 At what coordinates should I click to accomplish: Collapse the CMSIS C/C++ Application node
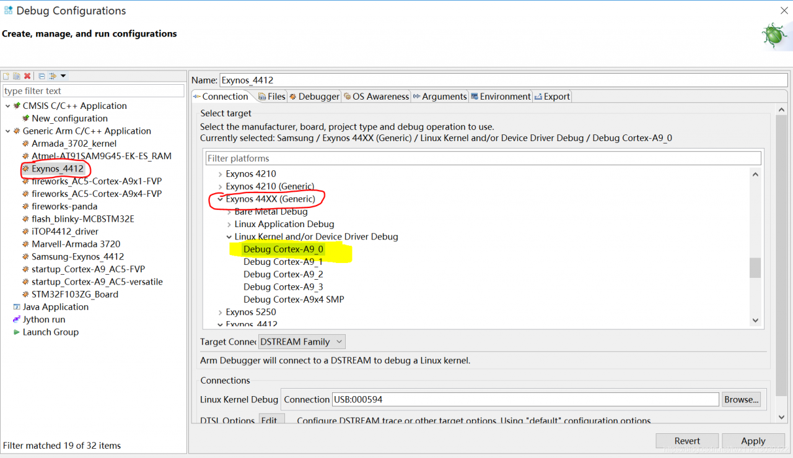7,106
